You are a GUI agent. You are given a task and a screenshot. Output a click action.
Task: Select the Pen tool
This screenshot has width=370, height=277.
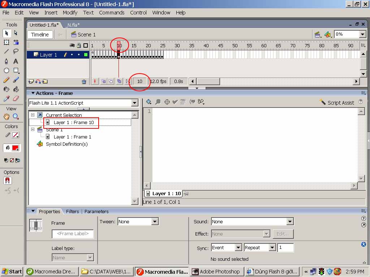click(7, 61)
